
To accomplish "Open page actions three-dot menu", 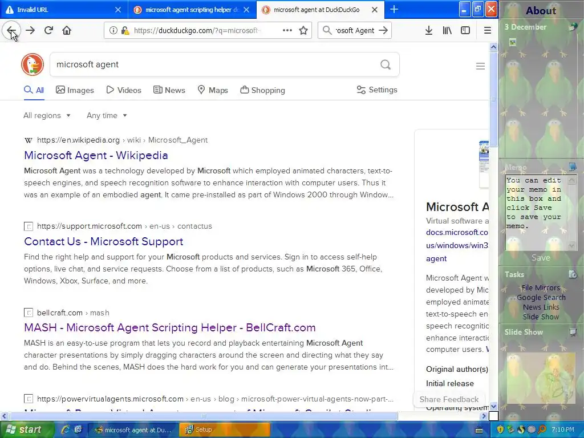I will click(x=287, y=30).
